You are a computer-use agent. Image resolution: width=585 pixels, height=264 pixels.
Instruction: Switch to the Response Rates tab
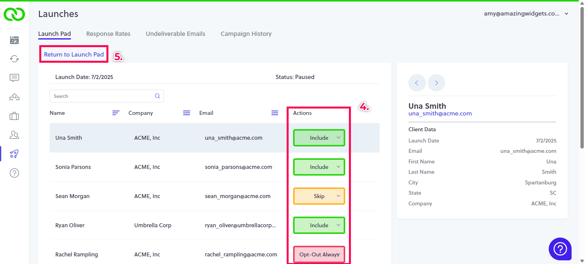click(108, 34)
